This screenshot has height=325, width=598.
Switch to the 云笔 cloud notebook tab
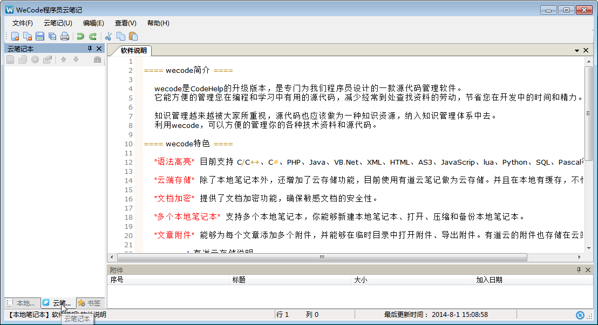57,303
